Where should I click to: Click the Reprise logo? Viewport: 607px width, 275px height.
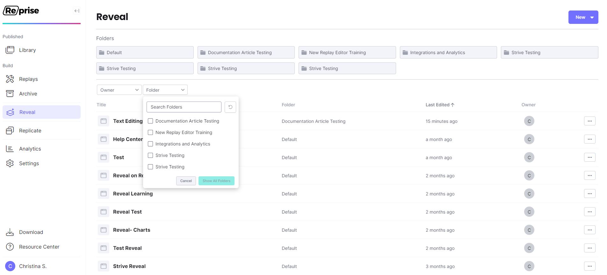coord(21,11)
